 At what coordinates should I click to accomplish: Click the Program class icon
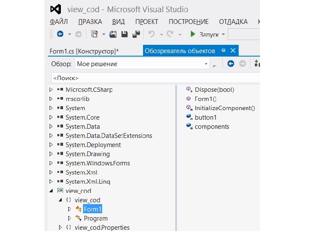click(x=78, y=218)
